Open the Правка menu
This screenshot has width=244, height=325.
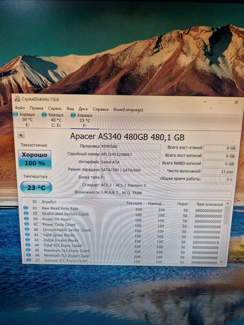coord(36,108)
